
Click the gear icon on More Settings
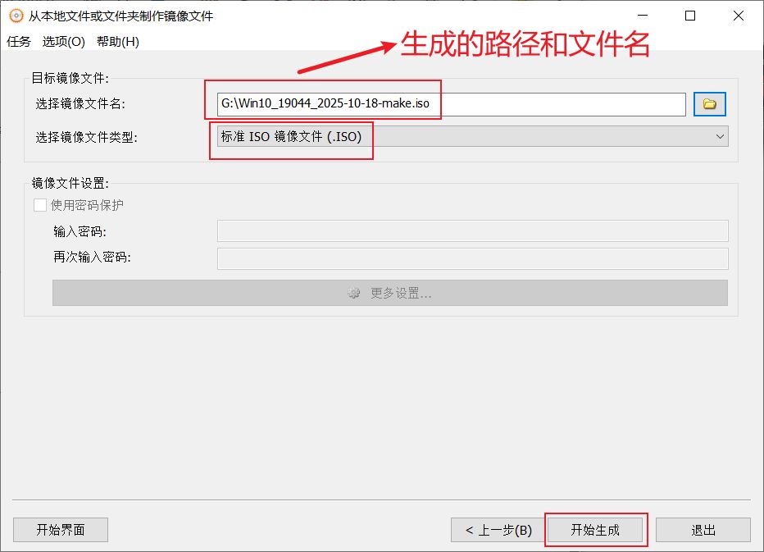353,293
